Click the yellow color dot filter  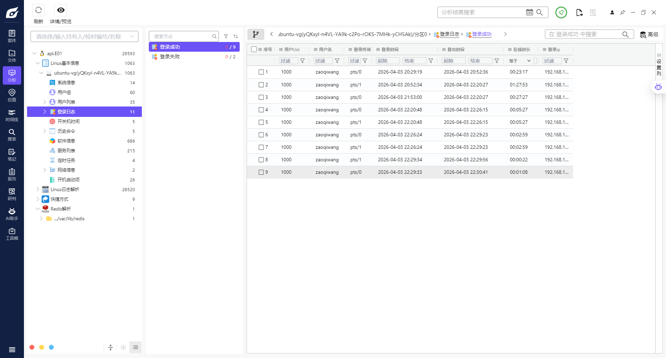[x=42, y=347]
